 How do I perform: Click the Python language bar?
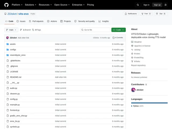point(149,103)
